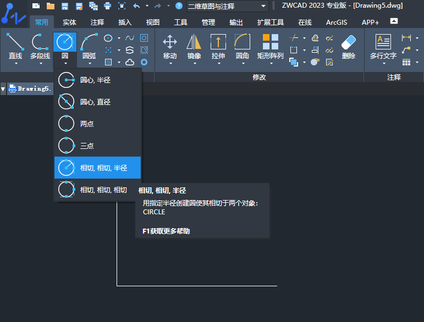Select the Line (直线) tool
The width and height of the screenshot is (424, 322).
pyautogui.click(x=15, y=46)
